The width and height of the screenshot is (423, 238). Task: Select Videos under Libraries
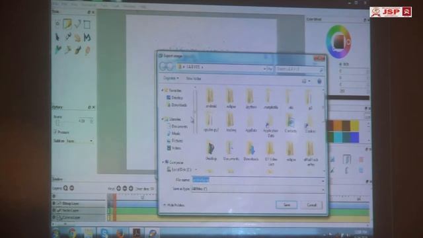click(174, 148)
